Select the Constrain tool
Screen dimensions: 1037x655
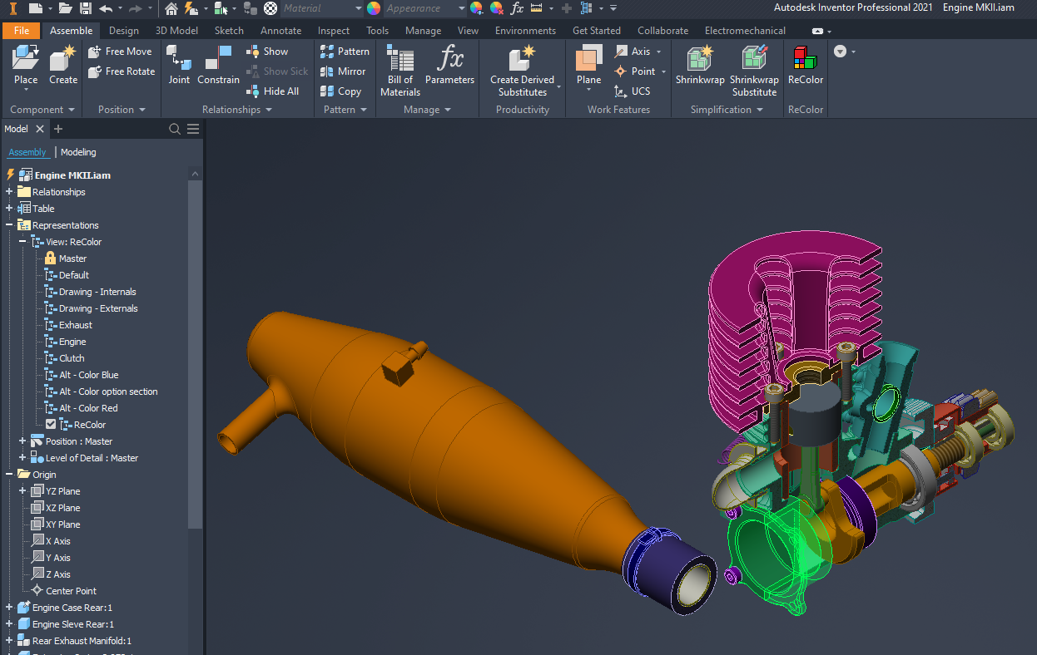pos(218,65)
